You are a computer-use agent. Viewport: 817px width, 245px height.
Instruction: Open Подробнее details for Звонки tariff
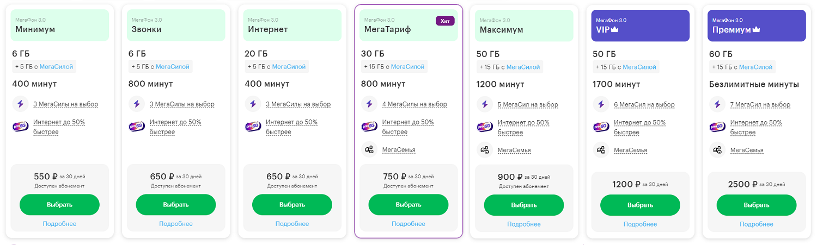(x=176, y=224)
